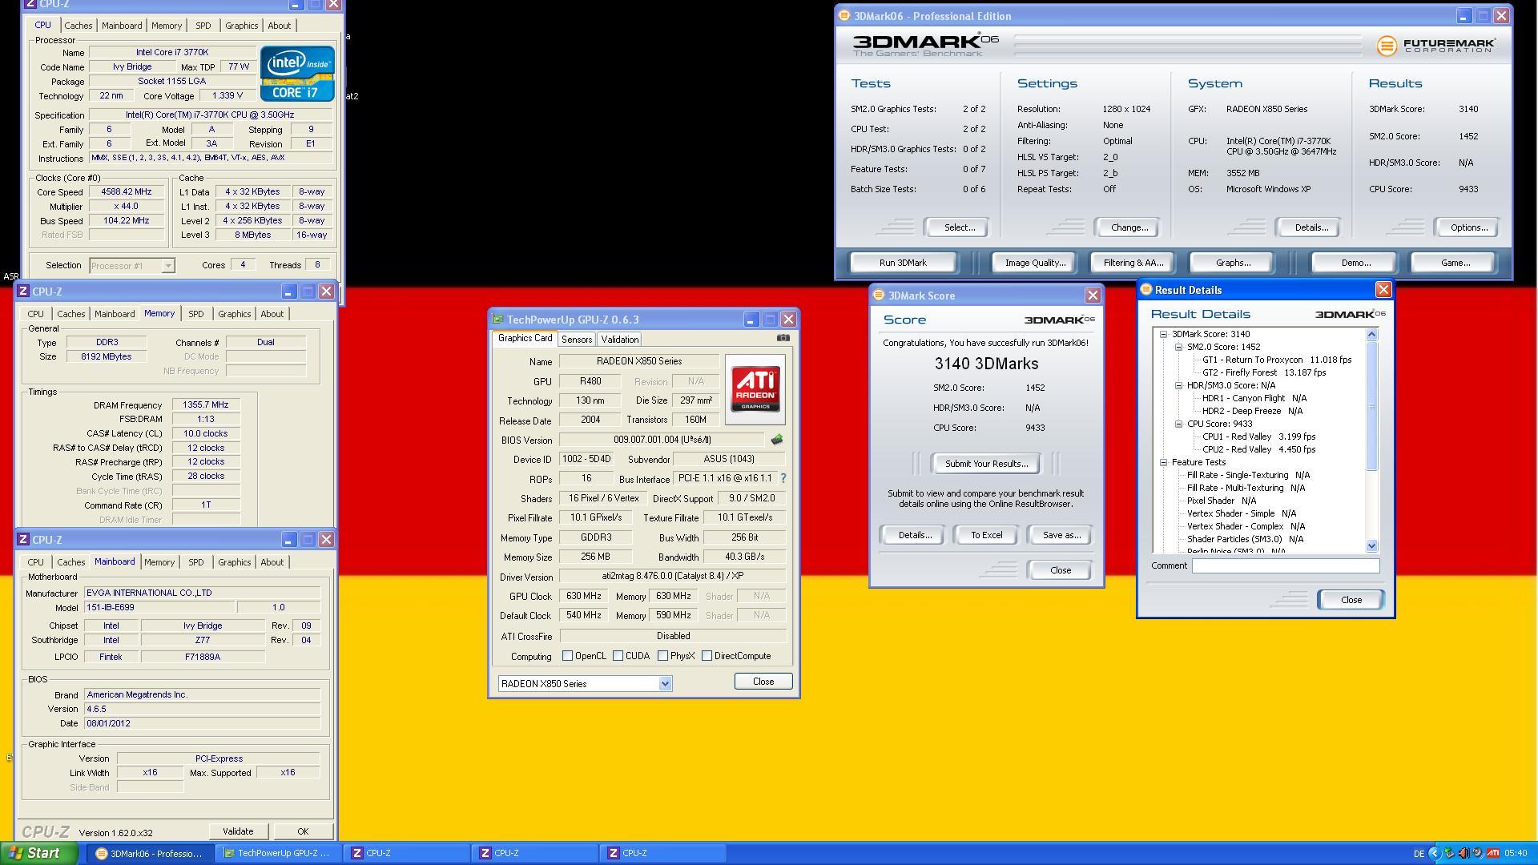The width and height of the screenshot is (1538, 865).
Task: Collapse the Feature Tests tree node
Action: point(1163,463)
